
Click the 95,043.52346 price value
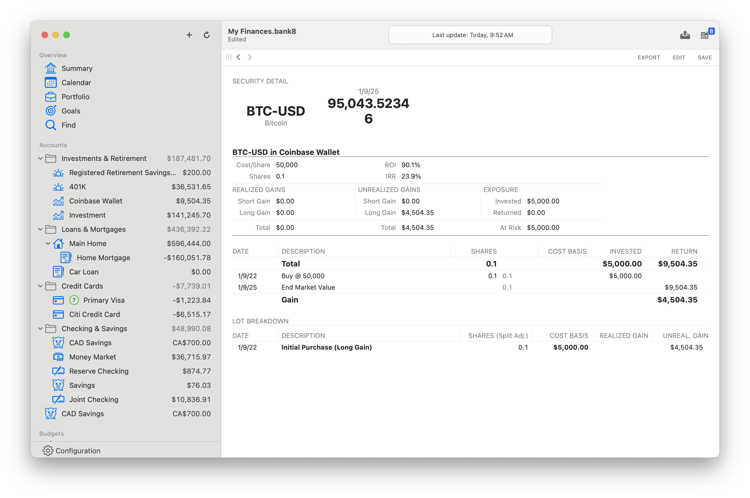coord(368,111)
